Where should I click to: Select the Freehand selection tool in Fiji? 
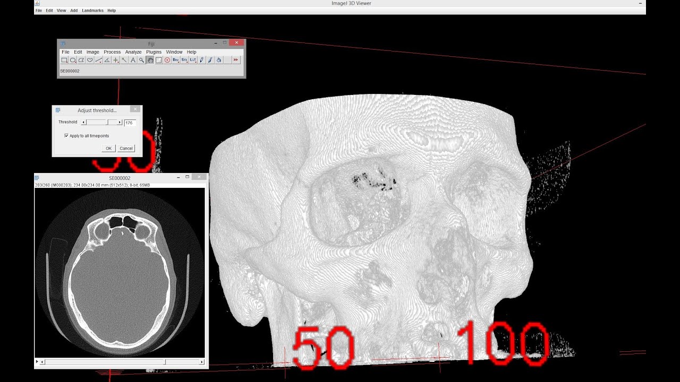tap(90, 60)
